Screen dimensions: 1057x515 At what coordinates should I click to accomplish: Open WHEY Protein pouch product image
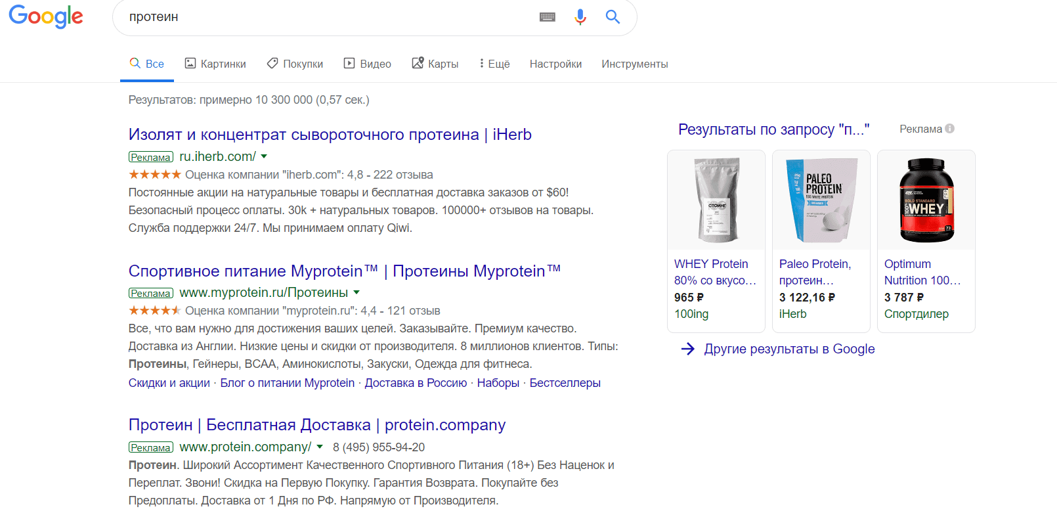pos(716,200)
